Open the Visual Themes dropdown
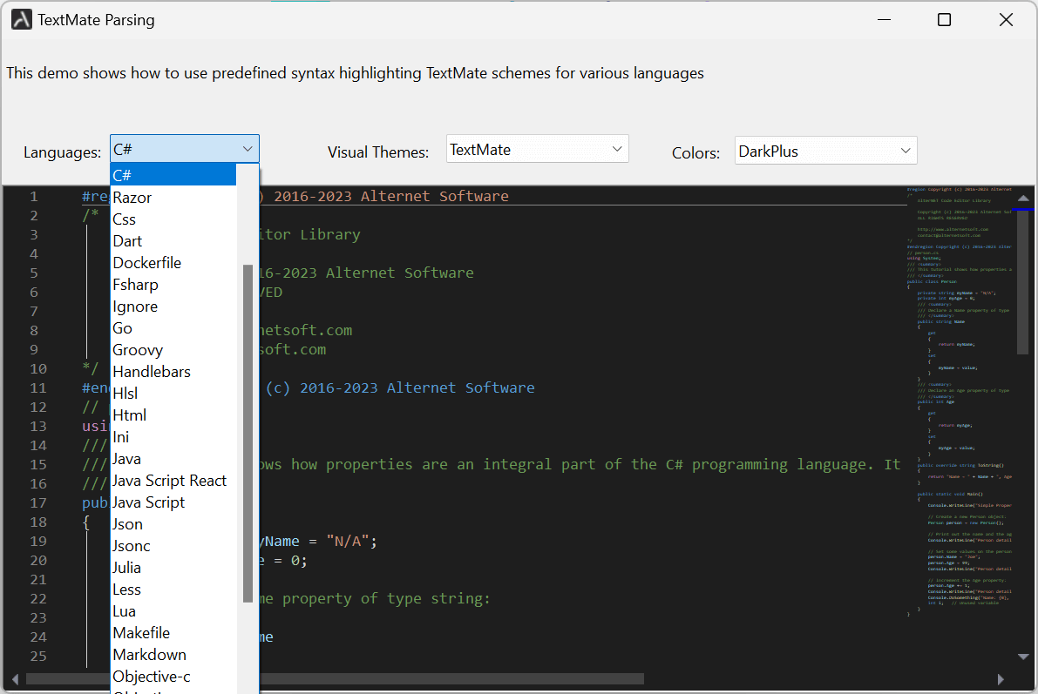The width and height of the screenshot is (1038, 694). tap(537, 150)
